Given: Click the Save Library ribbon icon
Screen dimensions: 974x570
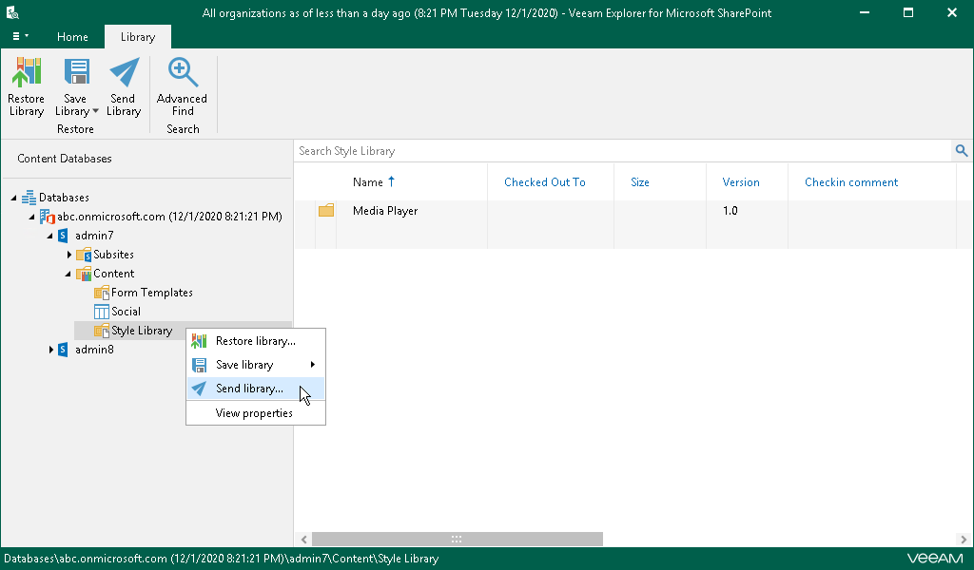Looking at the screenshot, I should (x=77, y=72).
